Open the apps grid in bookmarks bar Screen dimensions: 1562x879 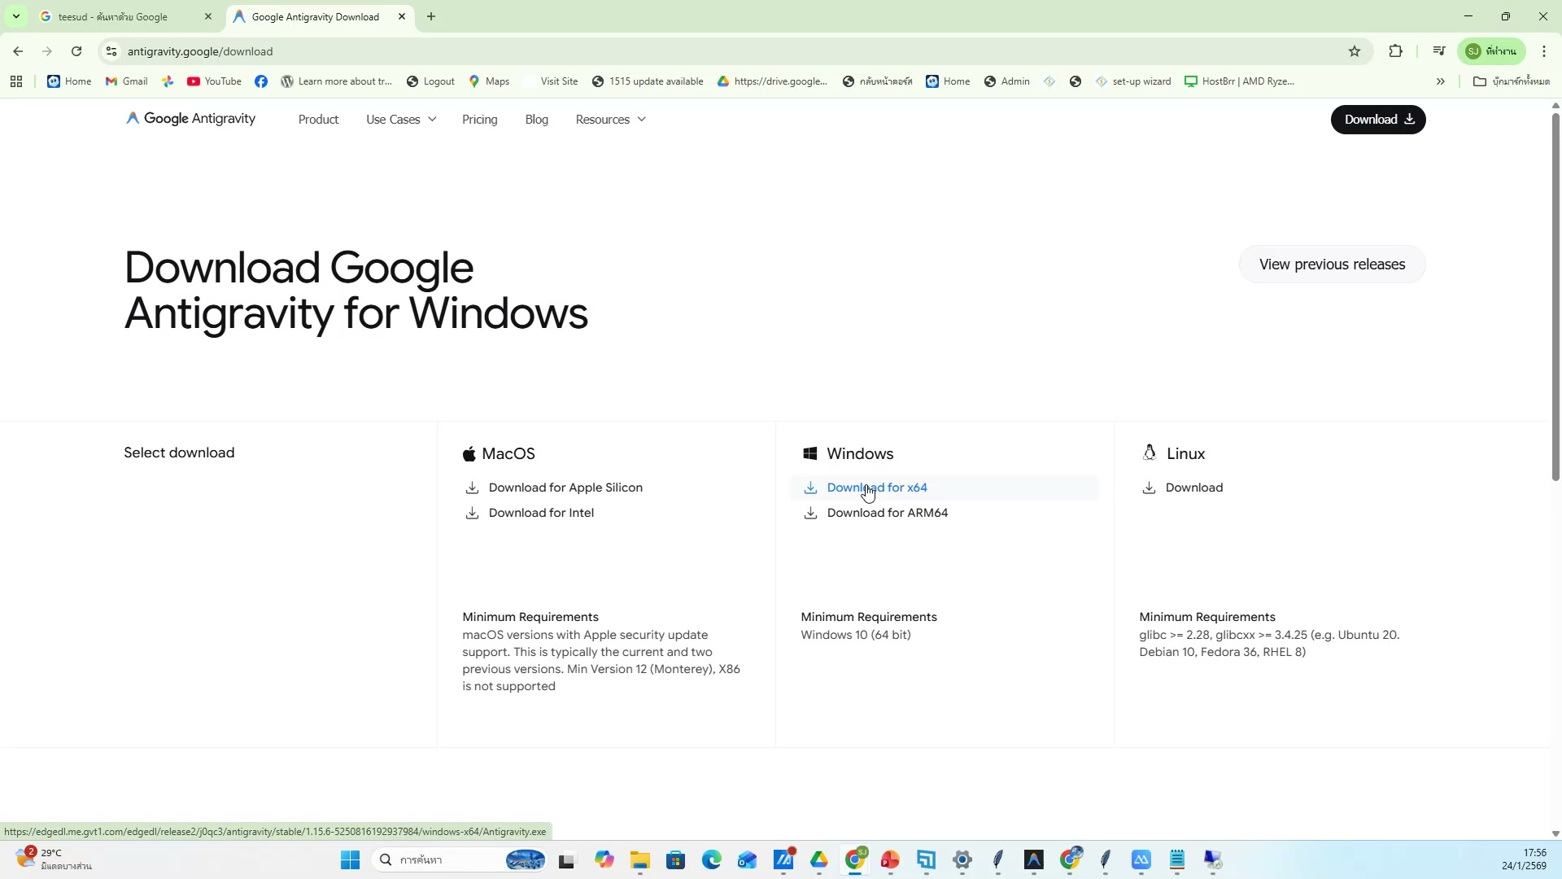16,81
